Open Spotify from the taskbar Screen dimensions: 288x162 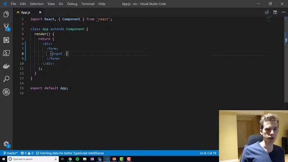[x=77, y=159]
